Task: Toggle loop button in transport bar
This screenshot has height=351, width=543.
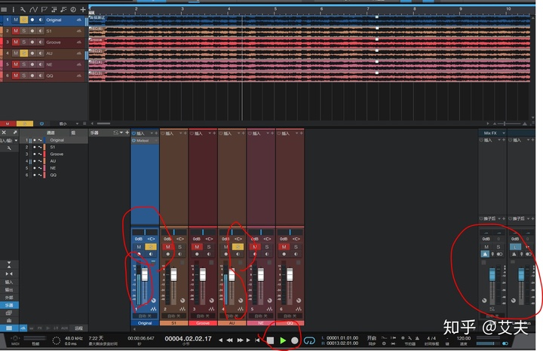Action: 309,340
